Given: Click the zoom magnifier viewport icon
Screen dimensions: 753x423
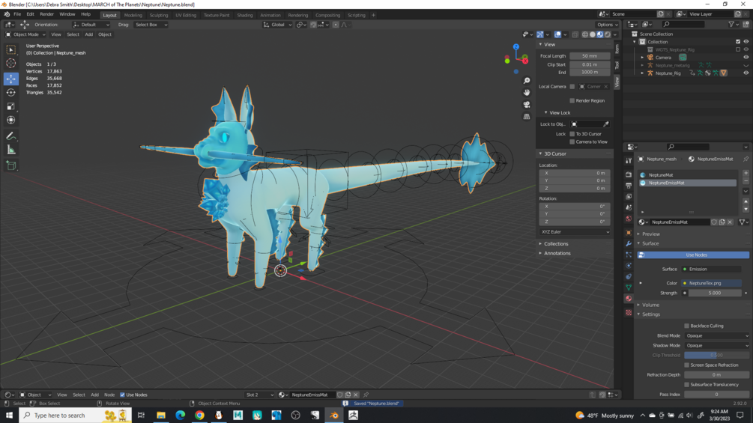Looking at the screenshot, I should (x=527, y=81).
